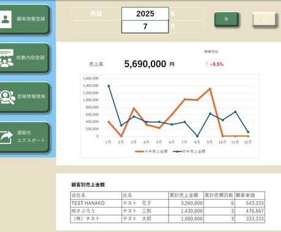The image size is (281, 232).
Task: Select the TEST HANAKO company cell
Action: [96, 203]
